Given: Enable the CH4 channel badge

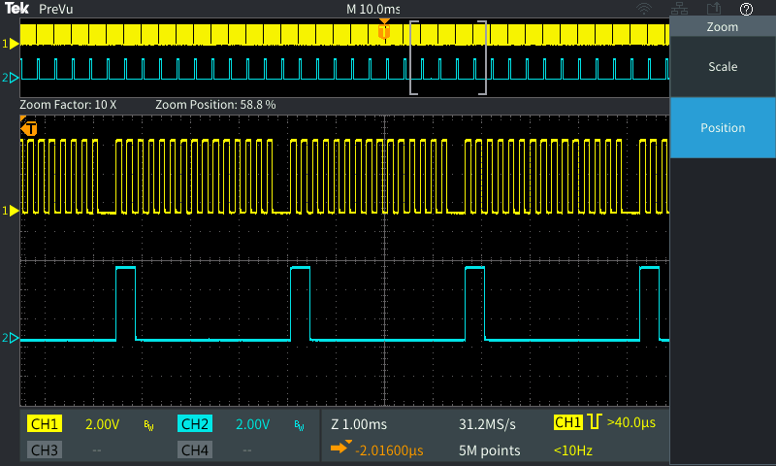Looking at the screenshot, I should [195, 450].
